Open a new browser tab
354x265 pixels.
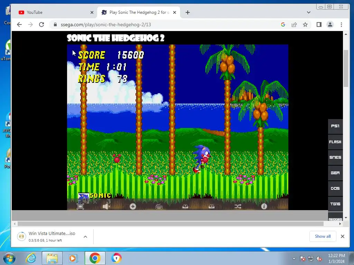(188, 12)
